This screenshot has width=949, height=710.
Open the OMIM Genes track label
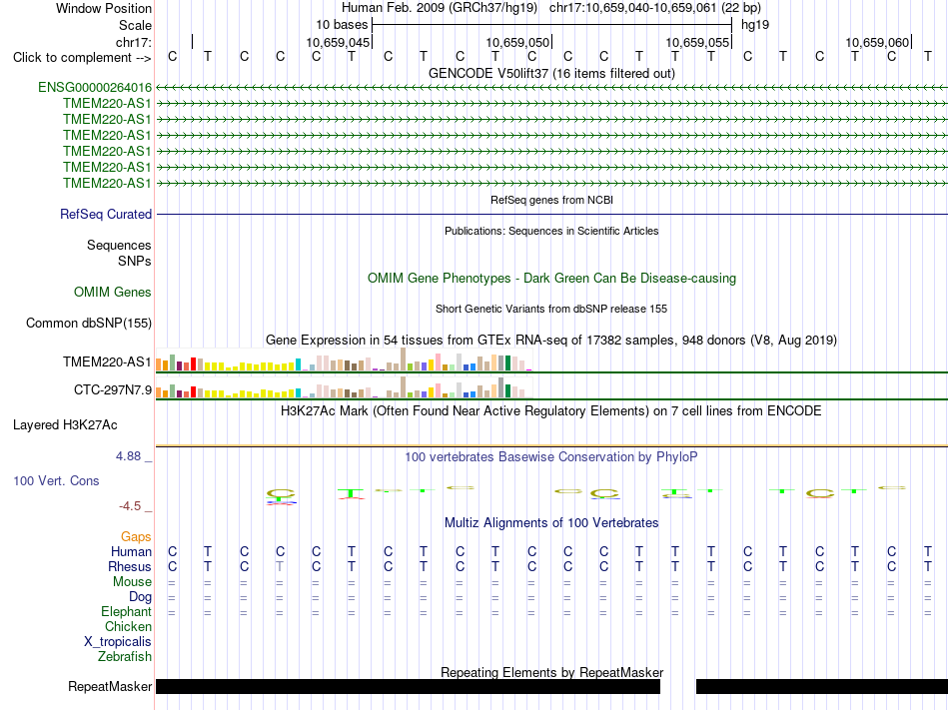pos(113,293)
